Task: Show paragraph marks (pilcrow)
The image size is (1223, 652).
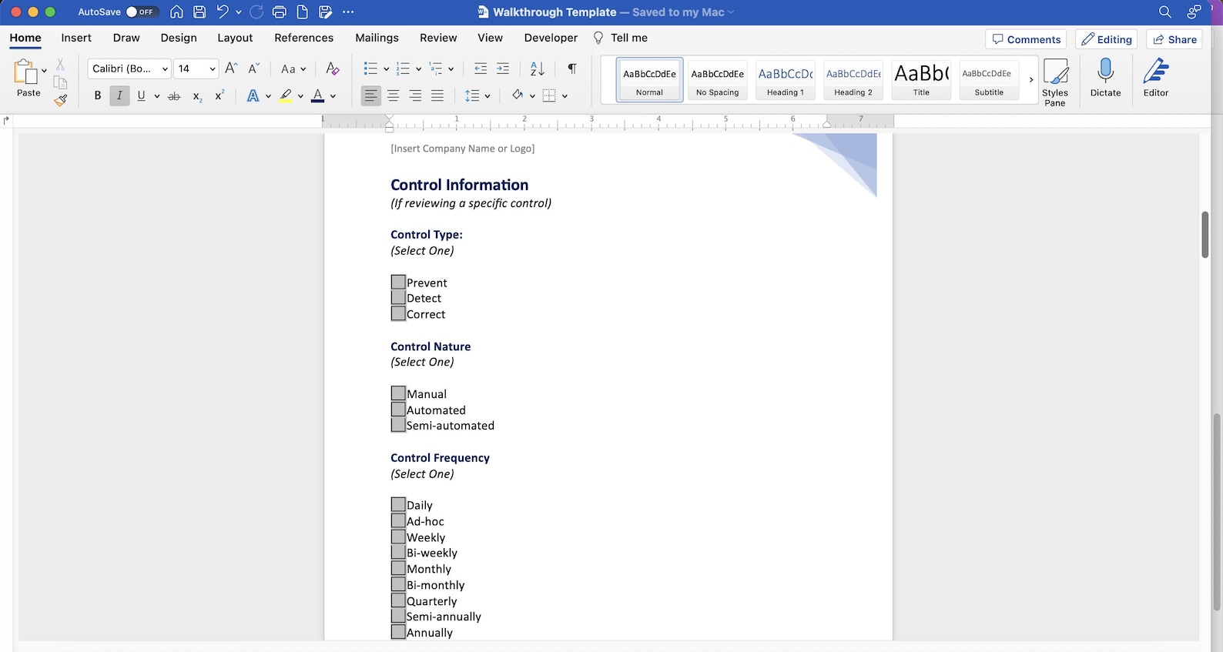Action: pos(572,69)
